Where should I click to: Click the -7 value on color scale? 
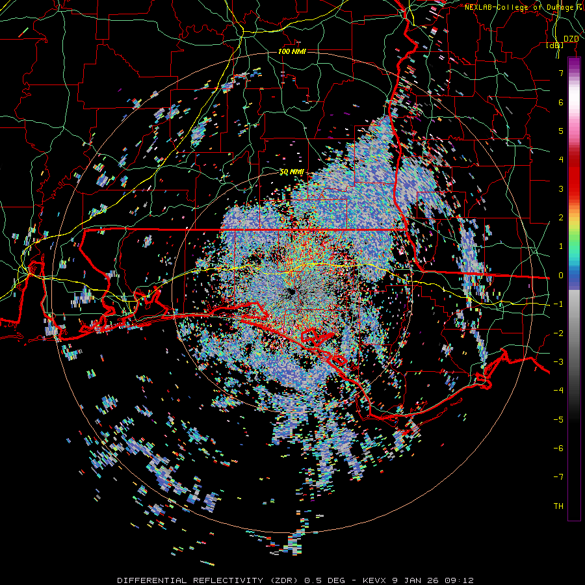tap(558, 477)
